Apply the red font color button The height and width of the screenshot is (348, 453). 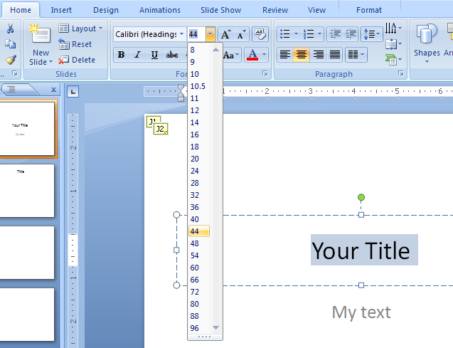252,55
